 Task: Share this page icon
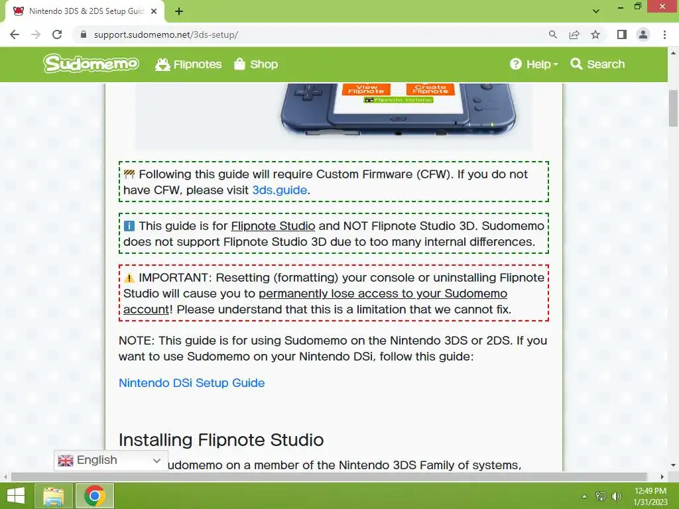point(574,34)
